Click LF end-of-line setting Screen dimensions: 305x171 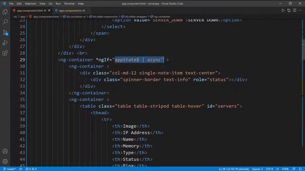coord(277,169)
